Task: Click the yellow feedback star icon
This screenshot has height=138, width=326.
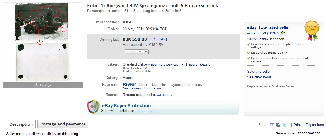Action: [283, 33]
